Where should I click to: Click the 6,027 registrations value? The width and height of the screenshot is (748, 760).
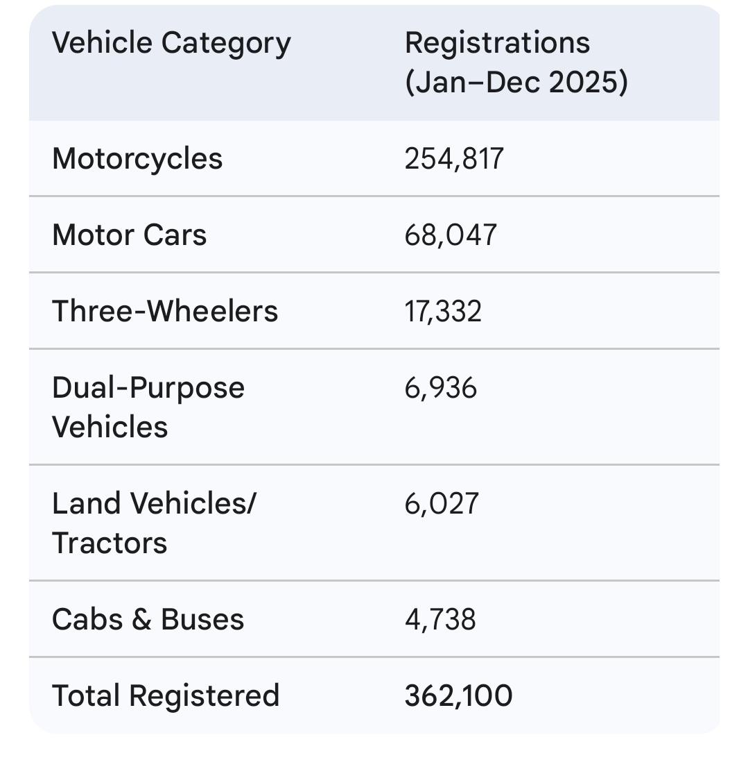pos(442,503)
